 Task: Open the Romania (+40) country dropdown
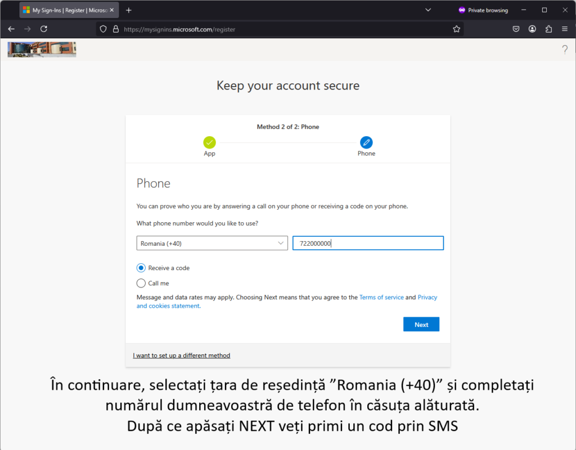click(x=212, y=243)
